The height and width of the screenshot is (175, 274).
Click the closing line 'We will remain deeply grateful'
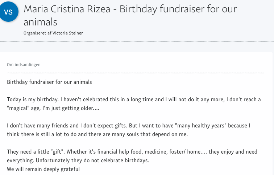pos(43,169)
